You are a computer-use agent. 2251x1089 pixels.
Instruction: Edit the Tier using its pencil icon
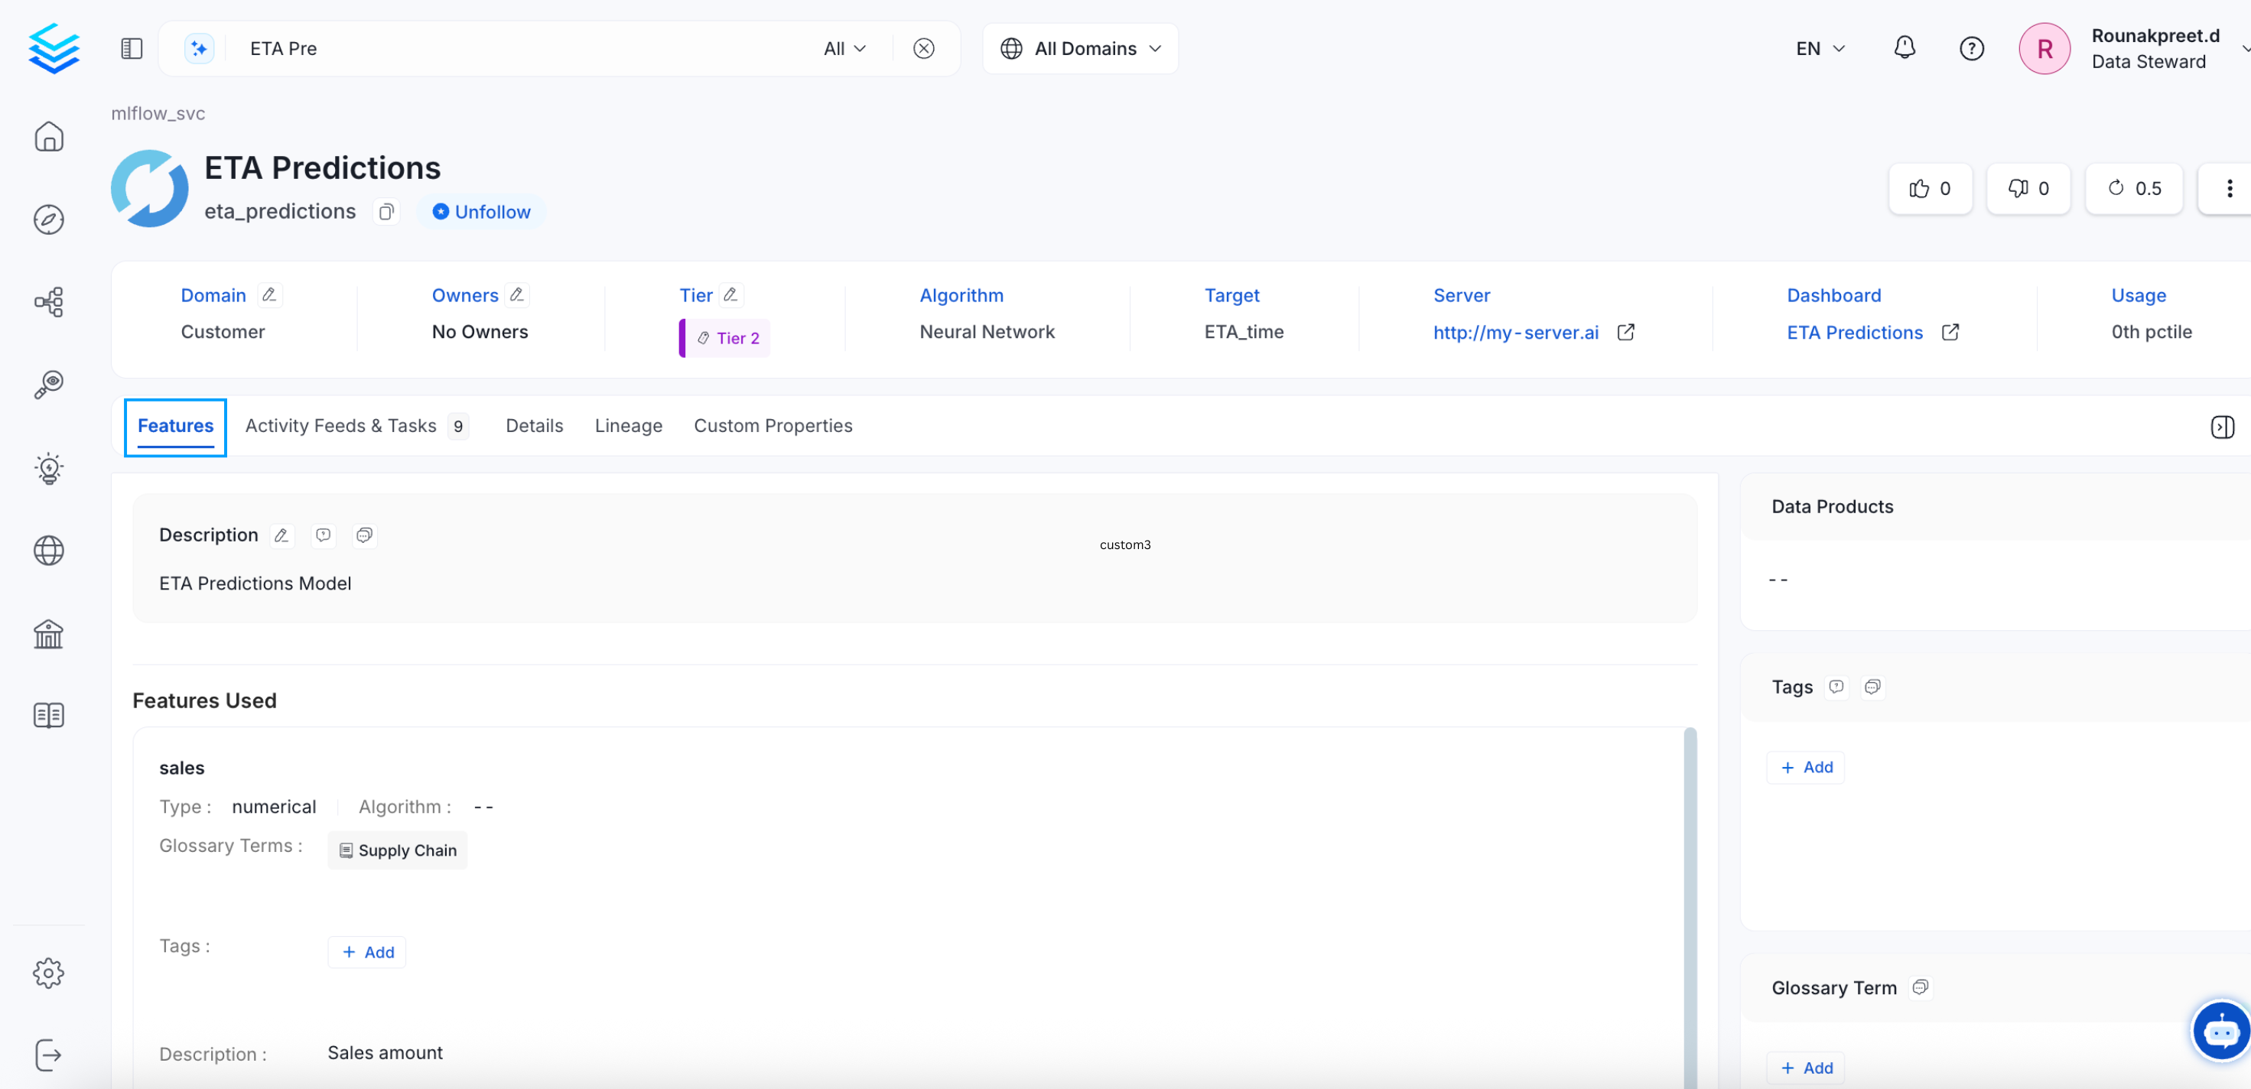click(x=729, y=294)
